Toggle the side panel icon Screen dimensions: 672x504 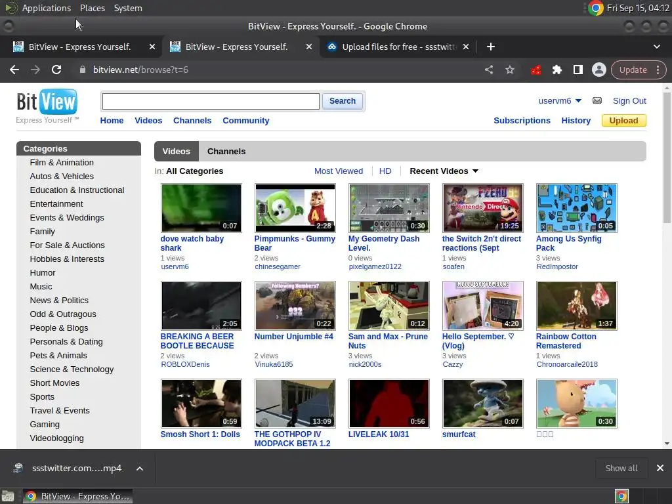577,70
